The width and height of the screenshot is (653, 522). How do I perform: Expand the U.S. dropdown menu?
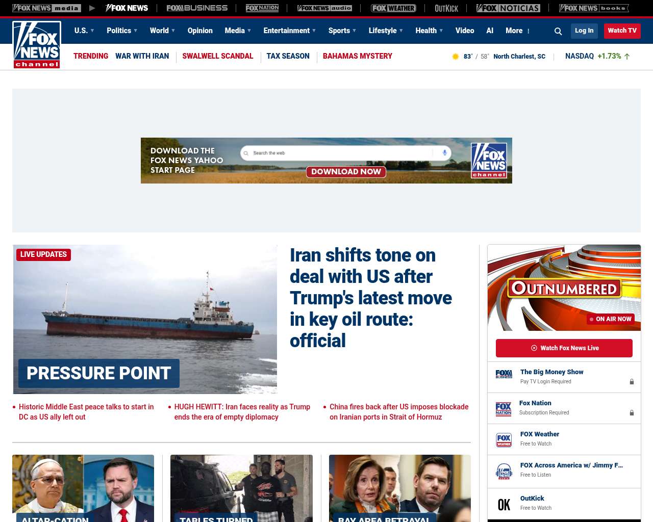click(84, 31)
